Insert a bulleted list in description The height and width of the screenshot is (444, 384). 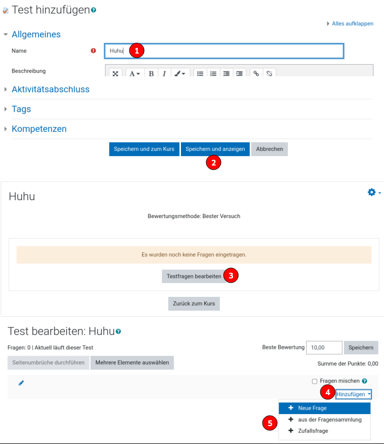pyautogui.click(x=200, y=74)
